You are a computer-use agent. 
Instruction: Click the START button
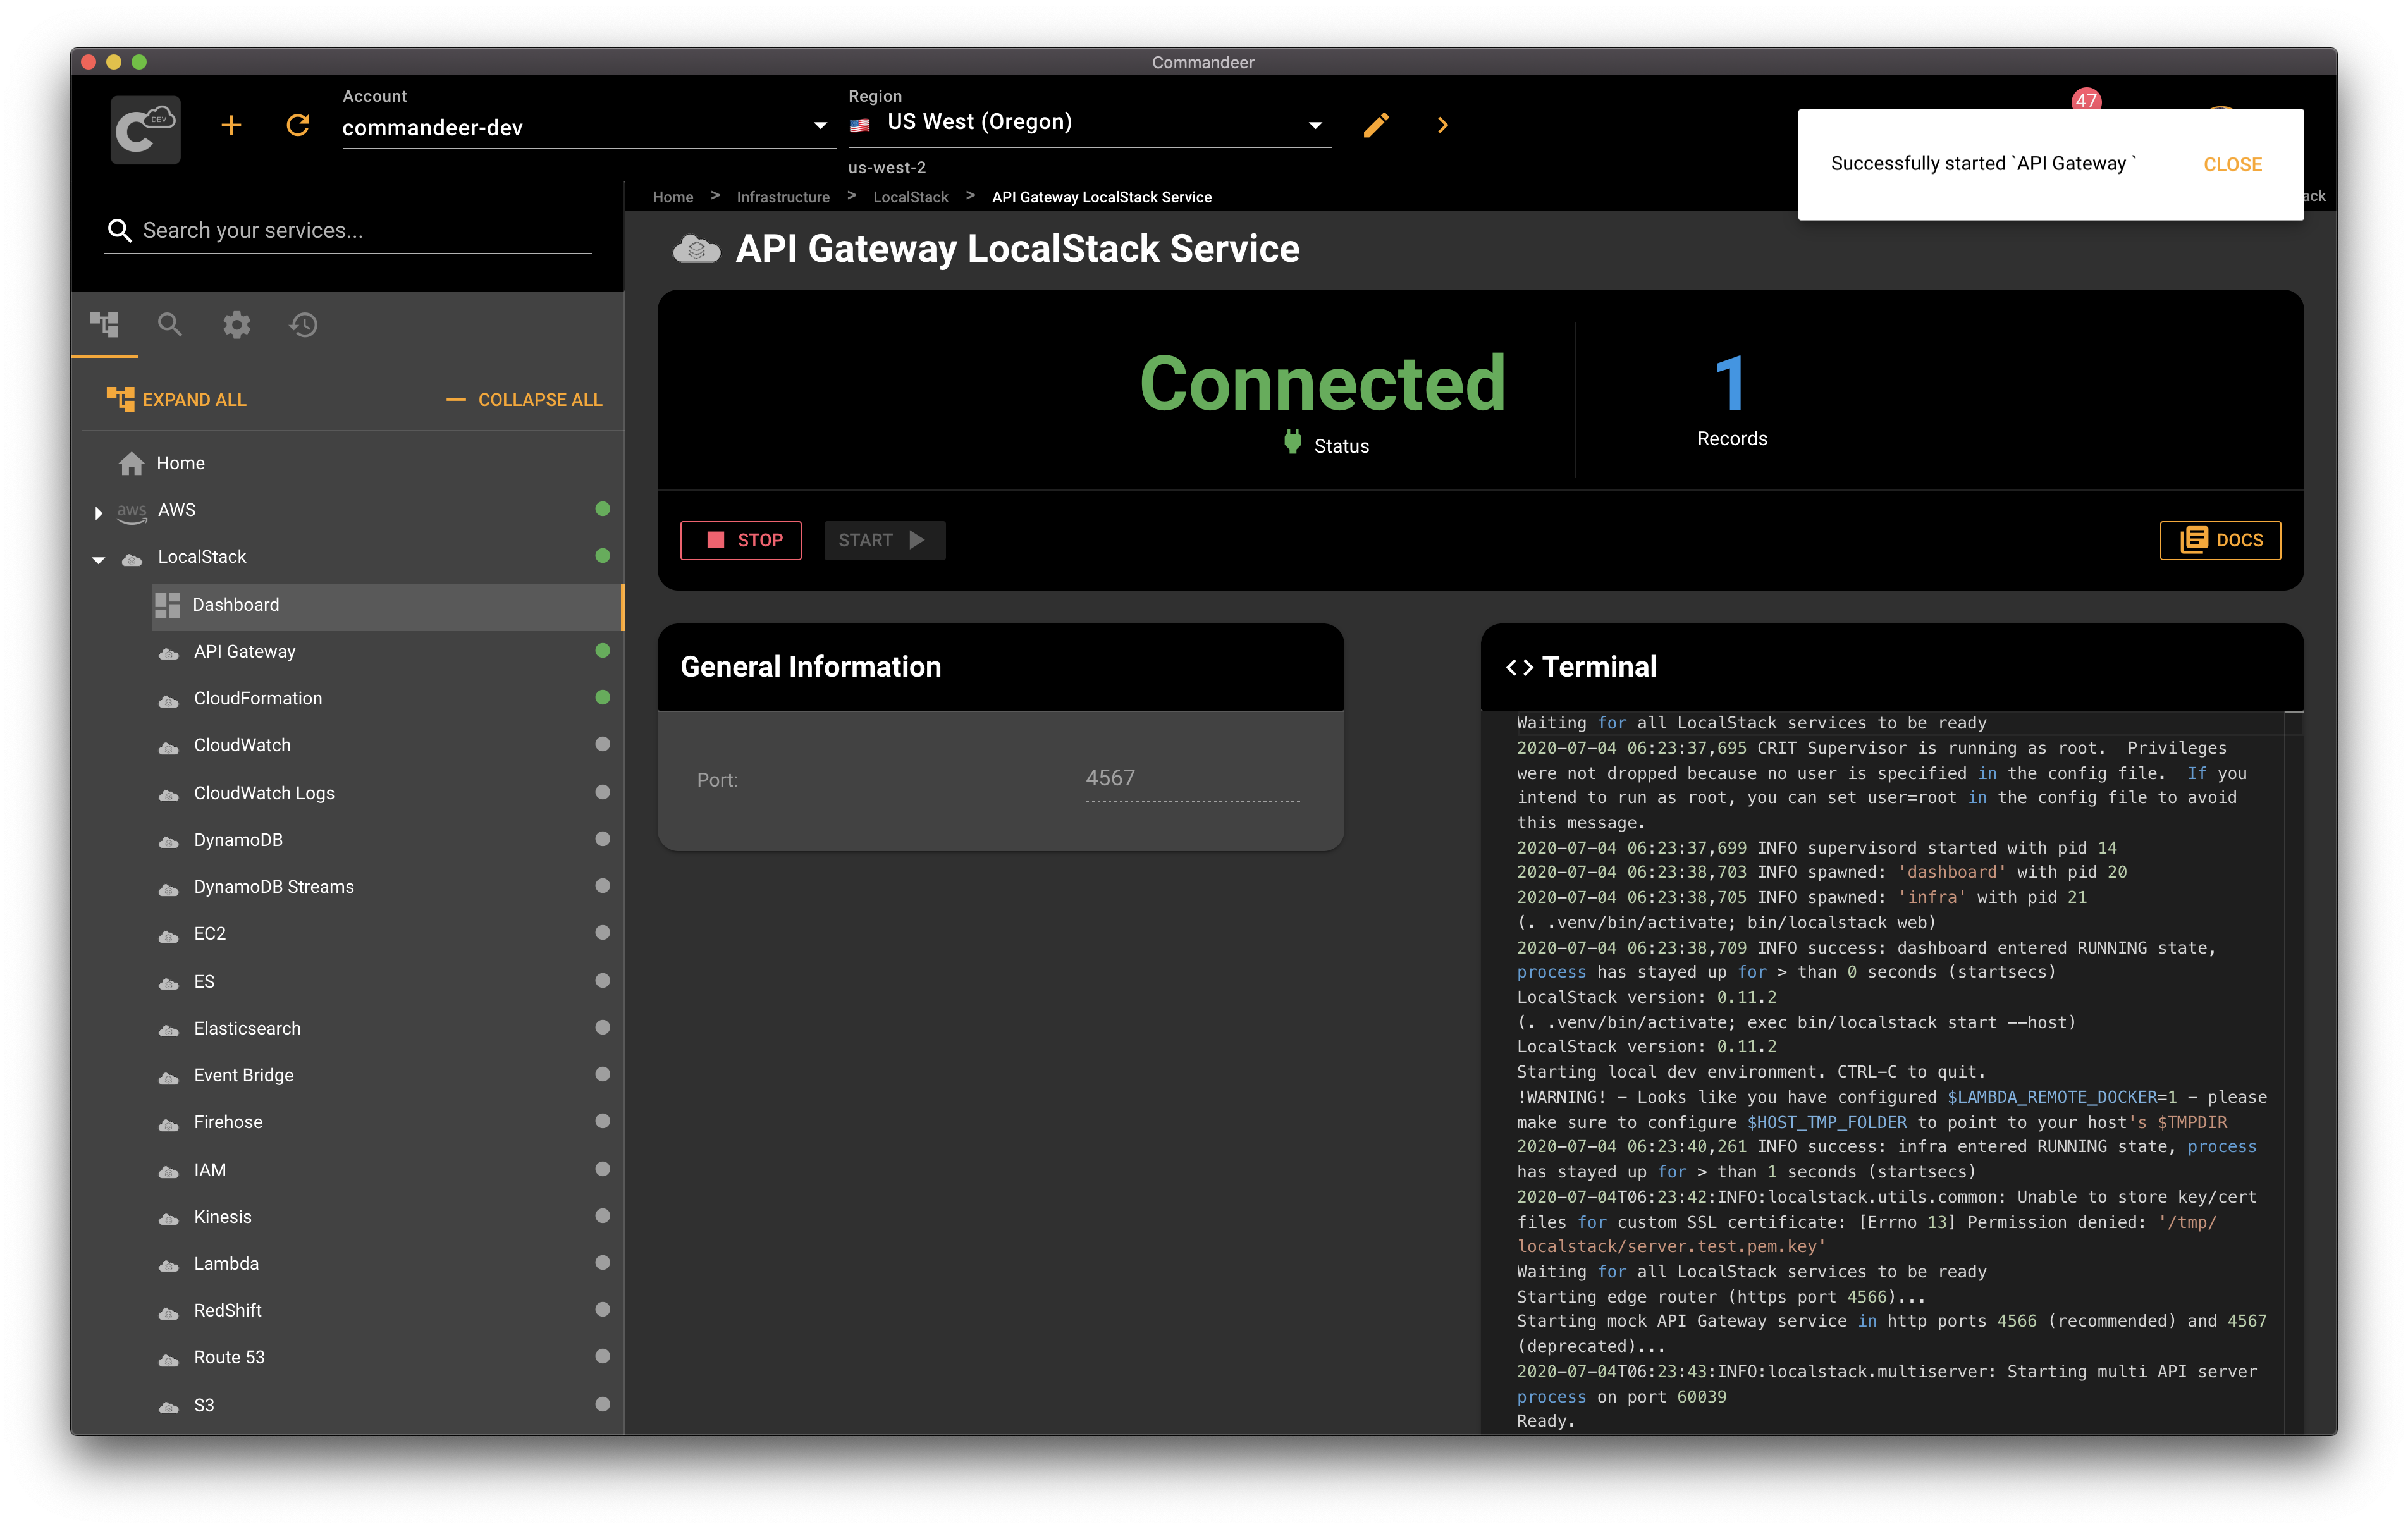884,540
